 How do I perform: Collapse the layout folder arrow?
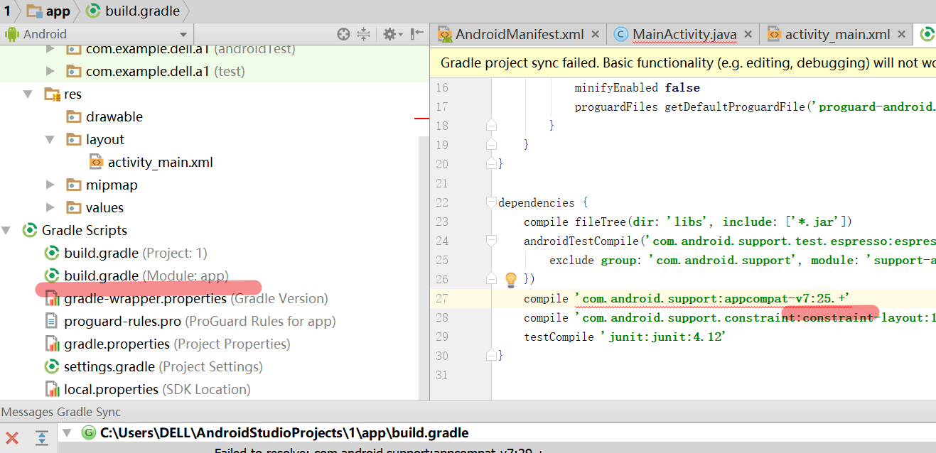coord(50,139)
